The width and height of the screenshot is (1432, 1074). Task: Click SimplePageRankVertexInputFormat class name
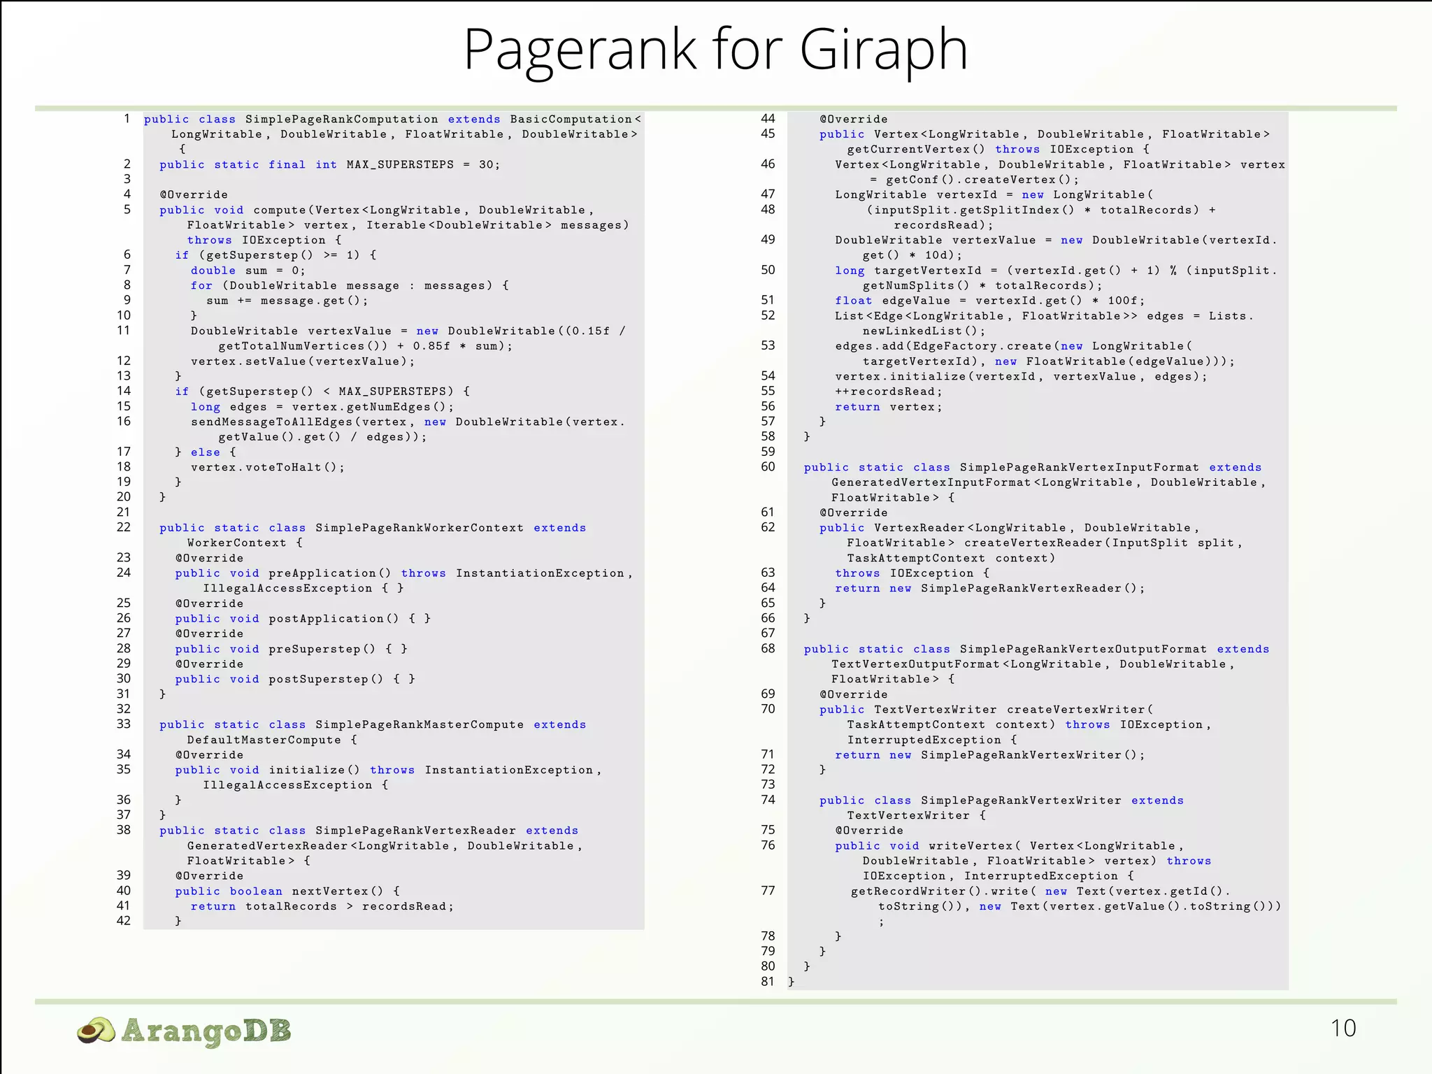1079,468
